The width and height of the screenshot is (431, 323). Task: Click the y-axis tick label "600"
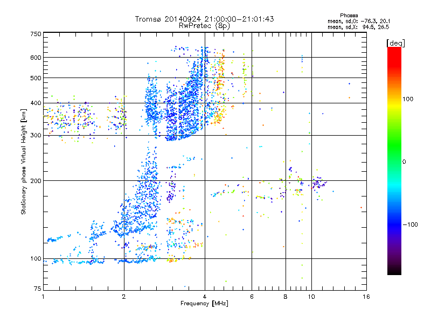click(36, 58)
